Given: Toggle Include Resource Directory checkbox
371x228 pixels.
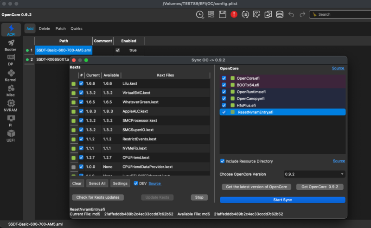Looking at the screenshot, I should [222, 161].
